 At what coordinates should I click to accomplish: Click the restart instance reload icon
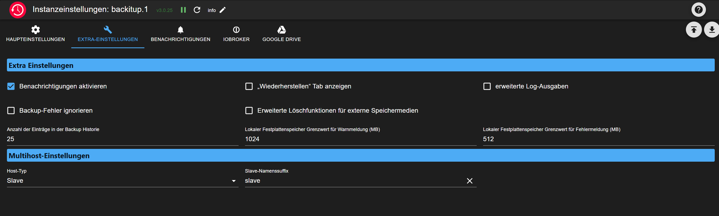pyautogui.click(x=197, y=10)
